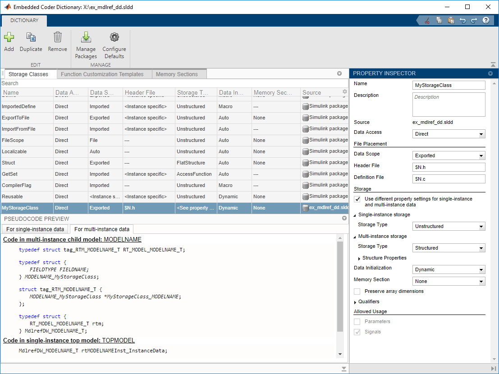The width and height of the screenshot is (499, 374).
Task: Click the Help question mark icon
Action: coord(486,20)
